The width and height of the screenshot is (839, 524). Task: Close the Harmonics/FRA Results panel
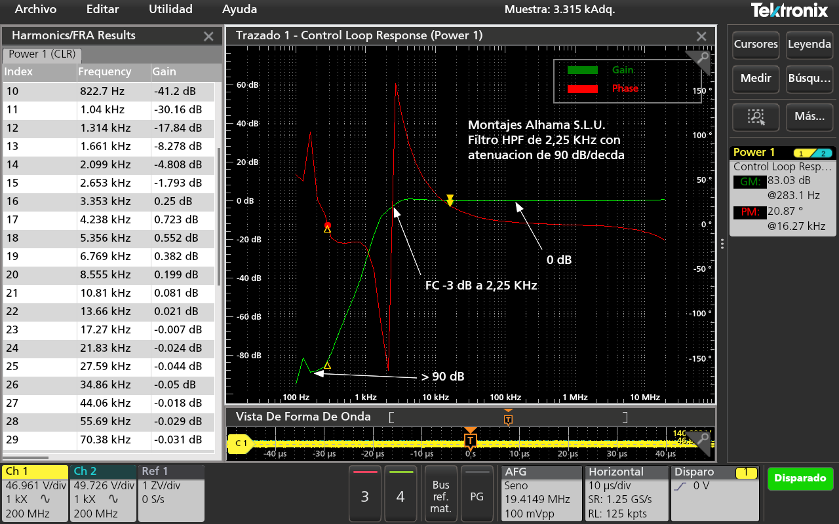[x=208, y=37]
